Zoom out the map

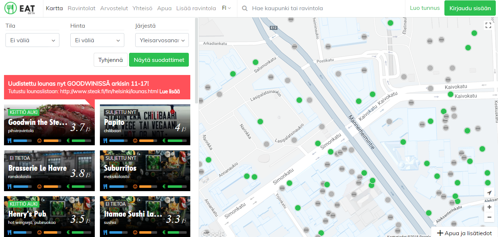coord(489,217)
